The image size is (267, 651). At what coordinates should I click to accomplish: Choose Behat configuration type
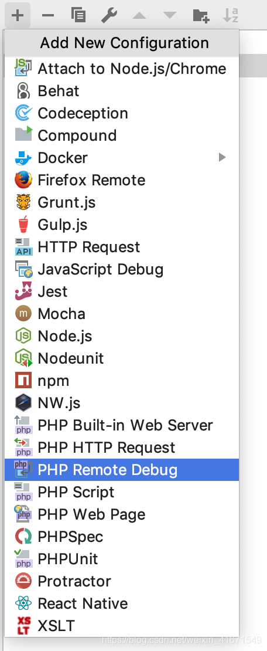(x=122, y=91)
